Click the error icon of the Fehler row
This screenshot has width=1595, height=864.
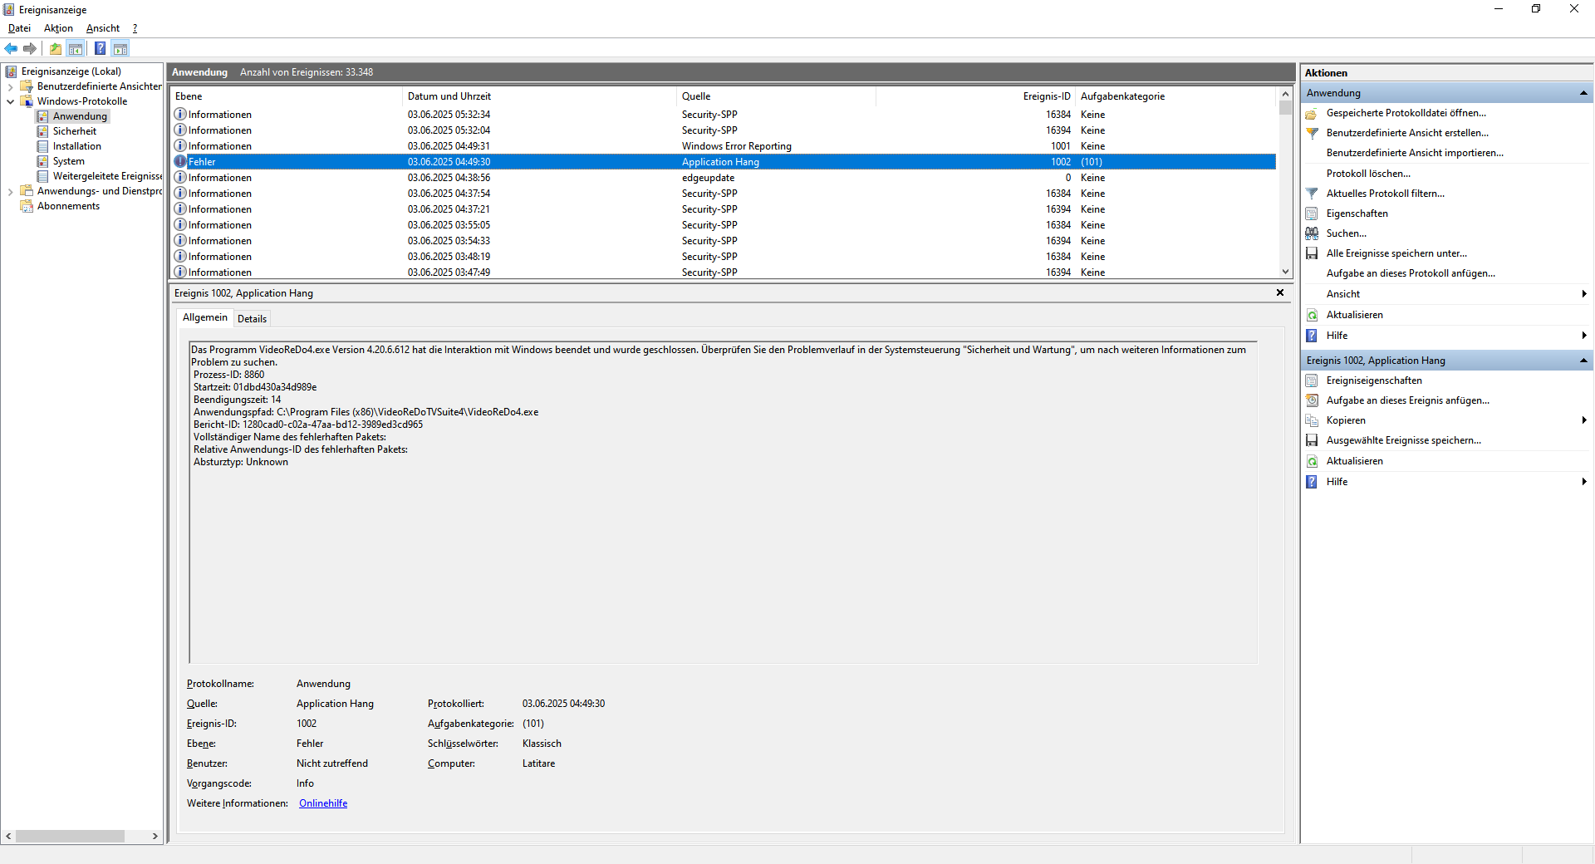[x=180, y=162]
